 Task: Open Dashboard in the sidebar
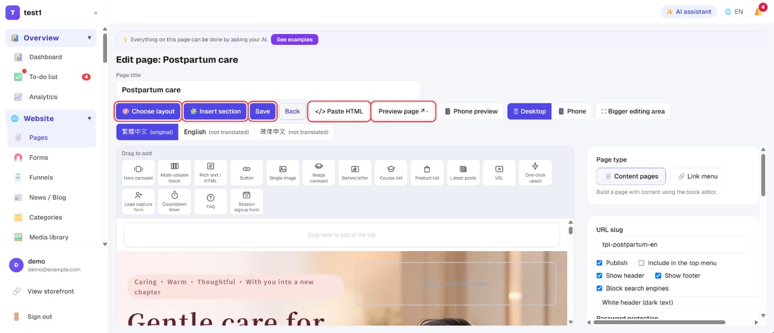50,57
